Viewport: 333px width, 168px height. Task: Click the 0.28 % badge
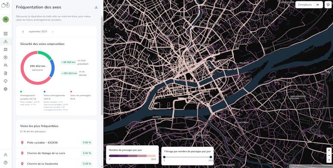click(x=87, y=164)
